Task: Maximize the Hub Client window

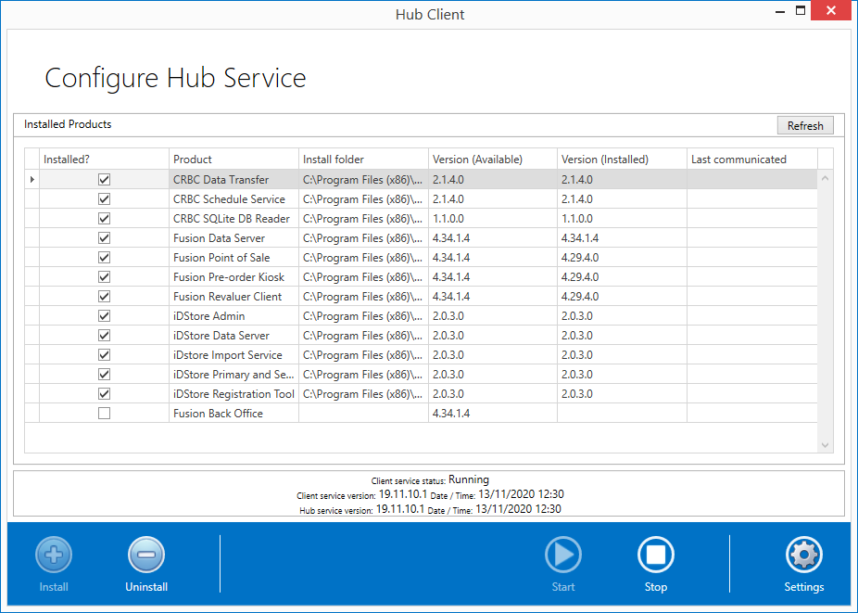Action: point(801,10)
